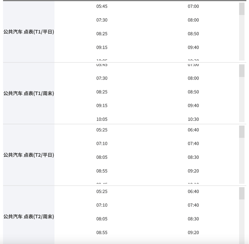Choose 08:55 in the T2/周末 timetable
The height and width of the screenshot is (244, 249).
coord(102,232)
